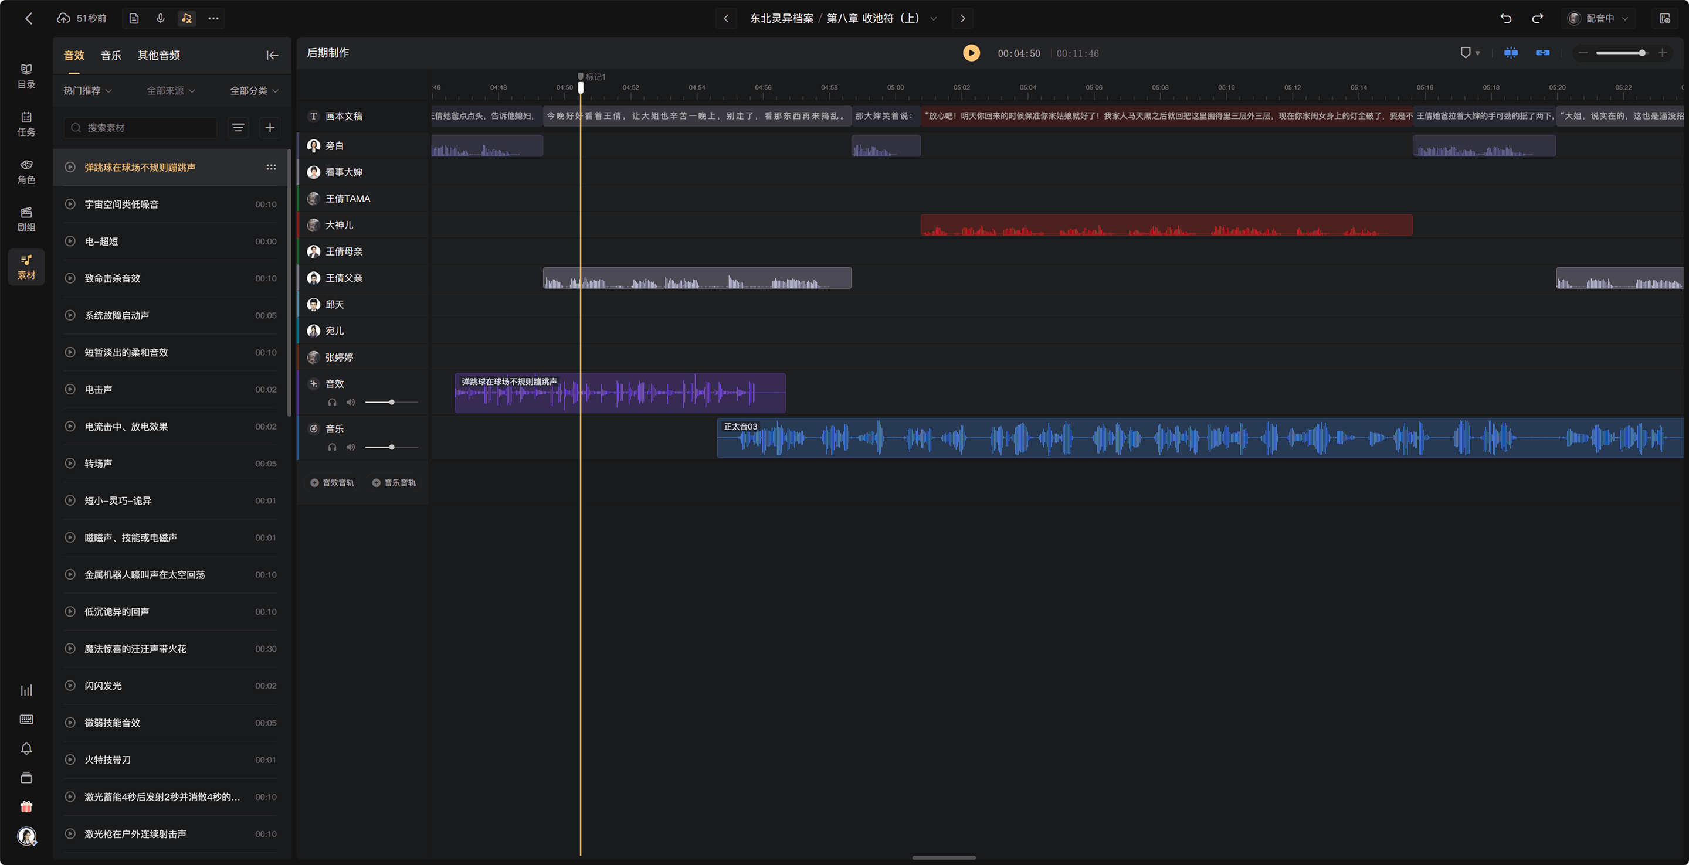
Task: Open 素材 in the left sidebar
Action: pyautogui.click(x=26, y=267)
